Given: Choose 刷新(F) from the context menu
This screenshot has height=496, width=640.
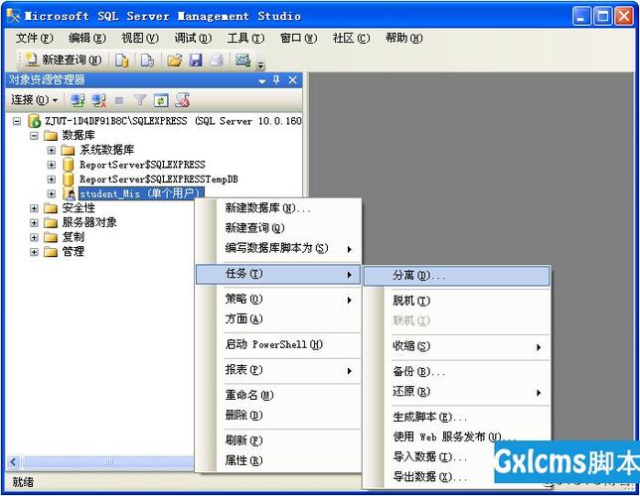Looking at the screenshot, I should tap(278, 440).
